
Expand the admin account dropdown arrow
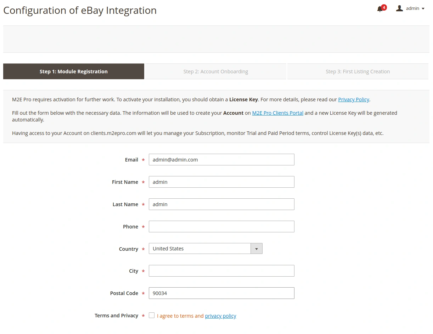tap(423, 9)
